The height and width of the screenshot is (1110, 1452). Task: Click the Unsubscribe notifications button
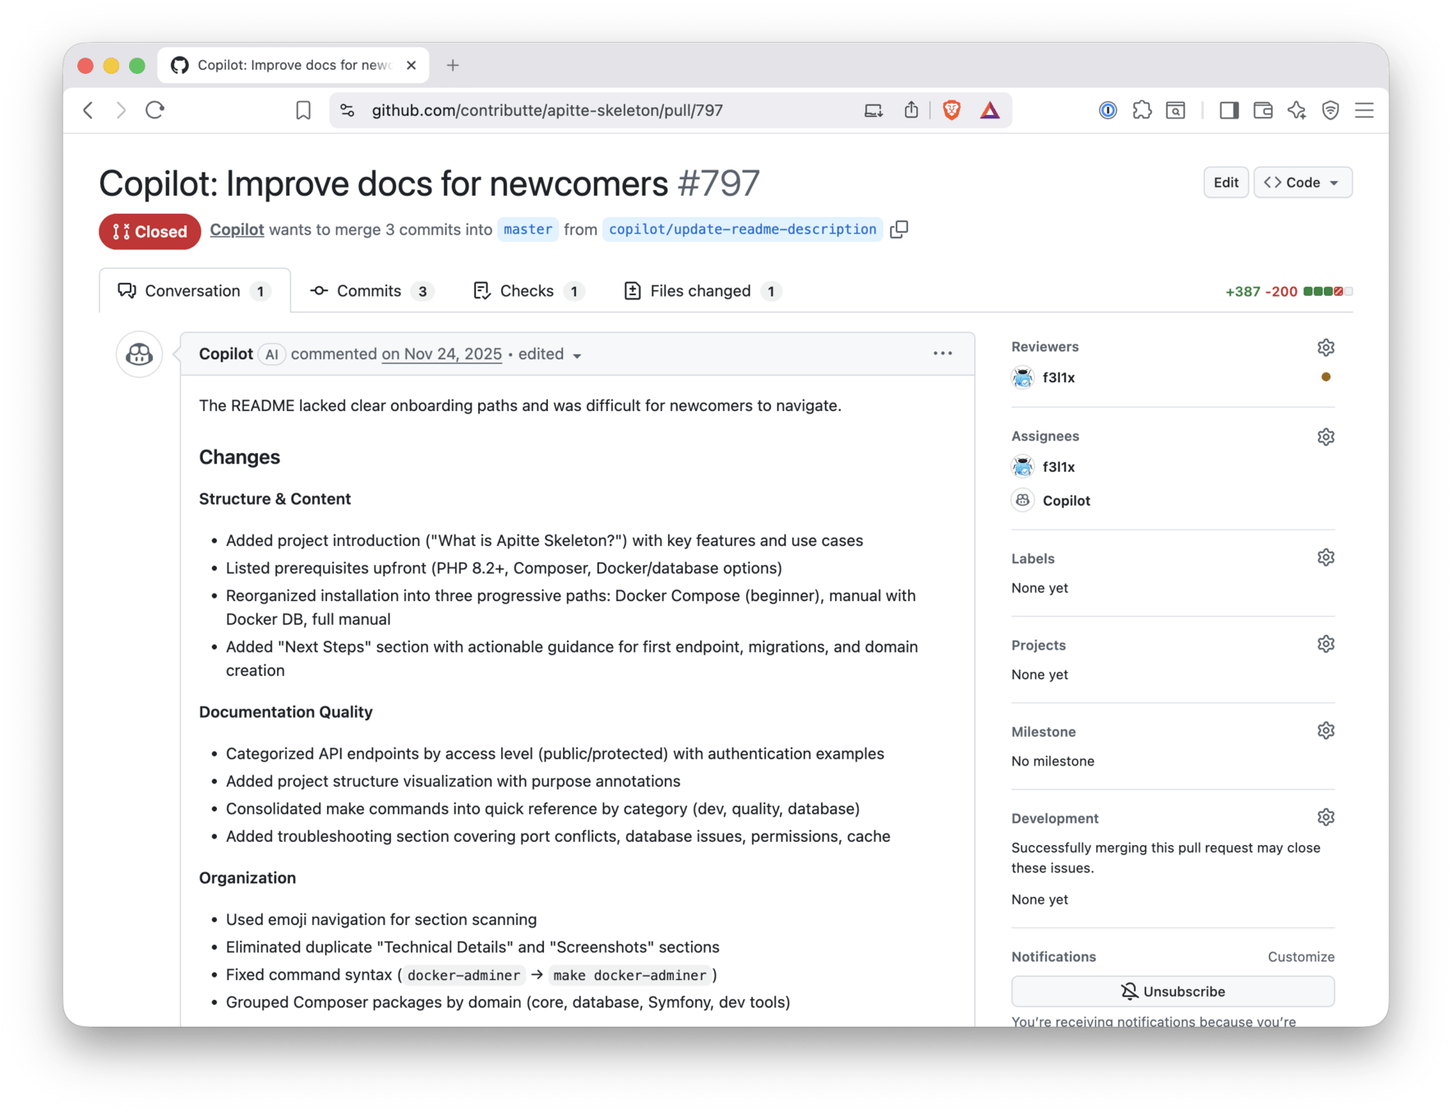[1173, 992]
